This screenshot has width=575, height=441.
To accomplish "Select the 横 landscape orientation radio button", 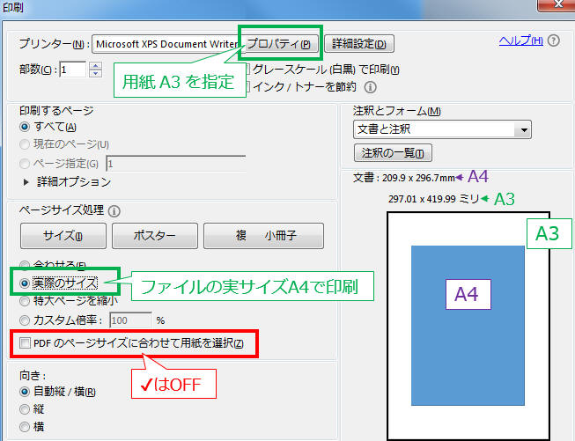I will click(25, 427).
